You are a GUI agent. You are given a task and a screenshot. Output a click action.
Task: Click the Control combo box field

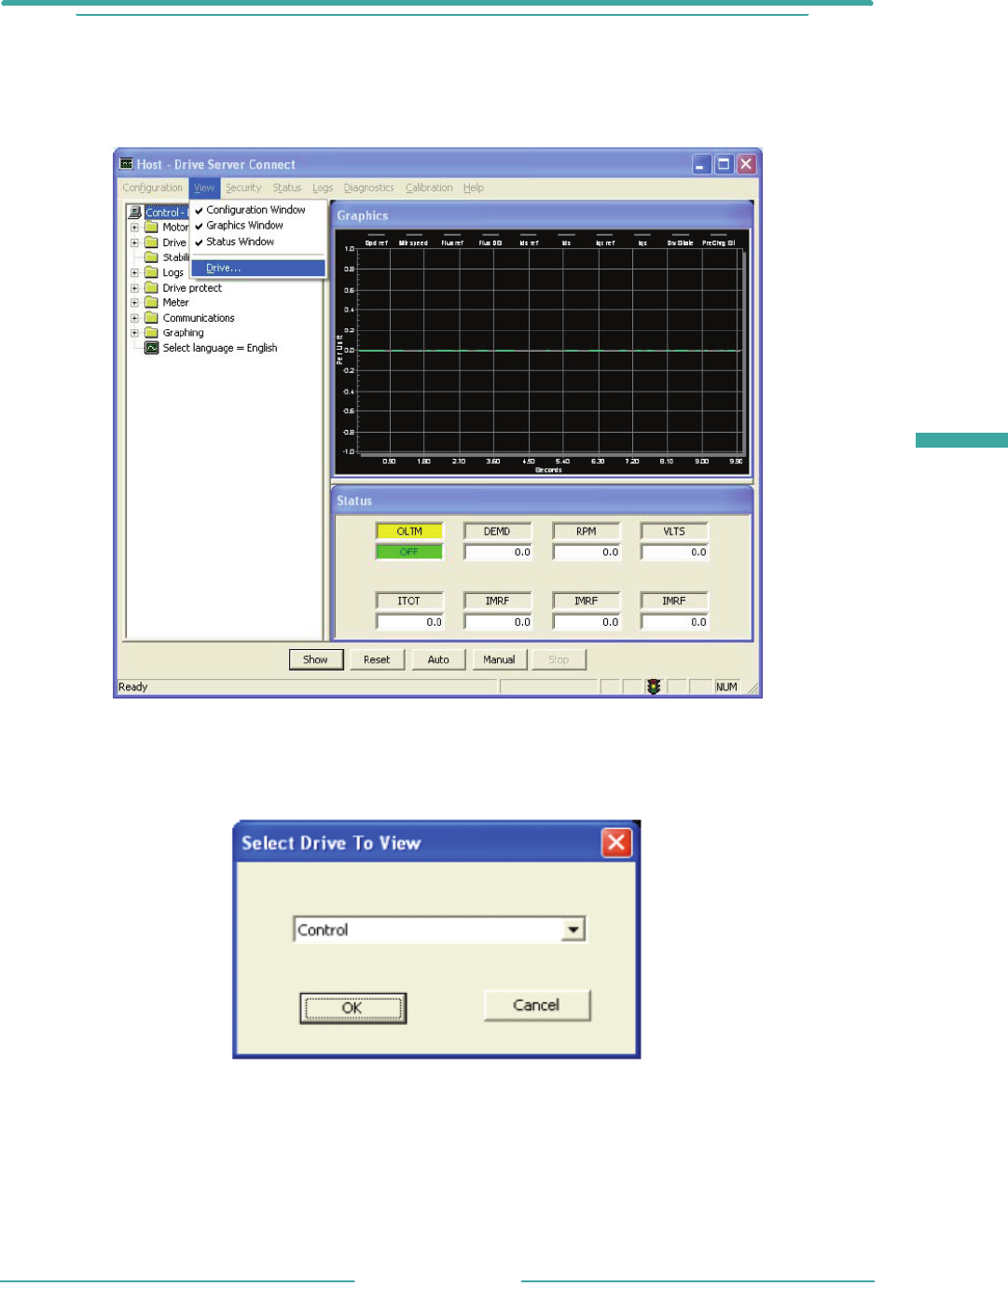[x=439, y=930]
